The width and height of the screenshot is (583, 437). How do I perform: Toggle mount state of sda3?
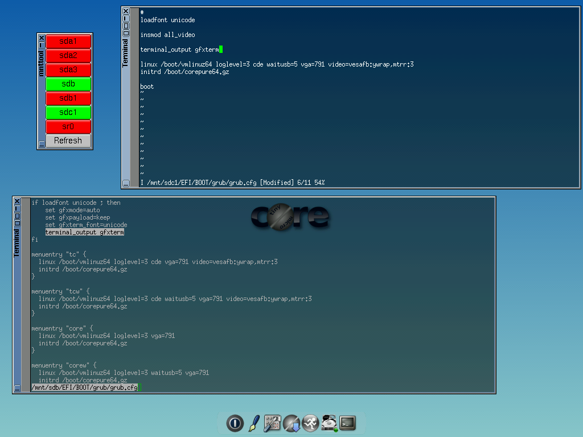pyautogui.click(x=68, y=69)
